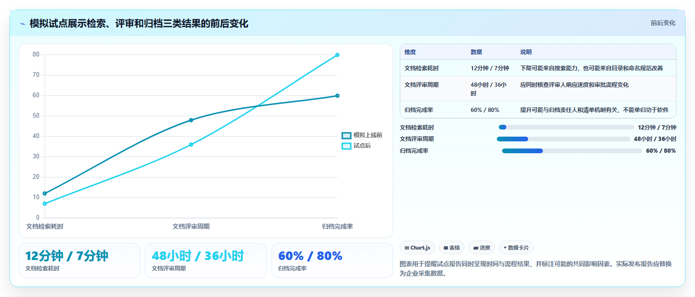The height and width of the screenshot is (297, 695).
Task: Click the 文档评审周期 table row label
Action: click(422, 85)
